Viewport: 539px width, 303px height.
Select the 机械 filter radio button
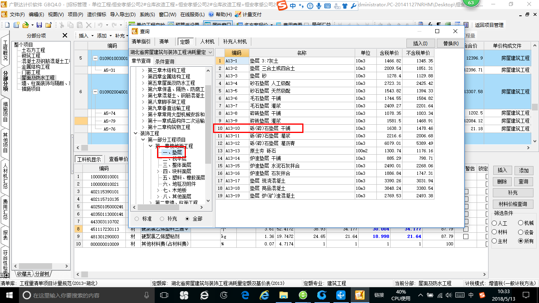520,223
